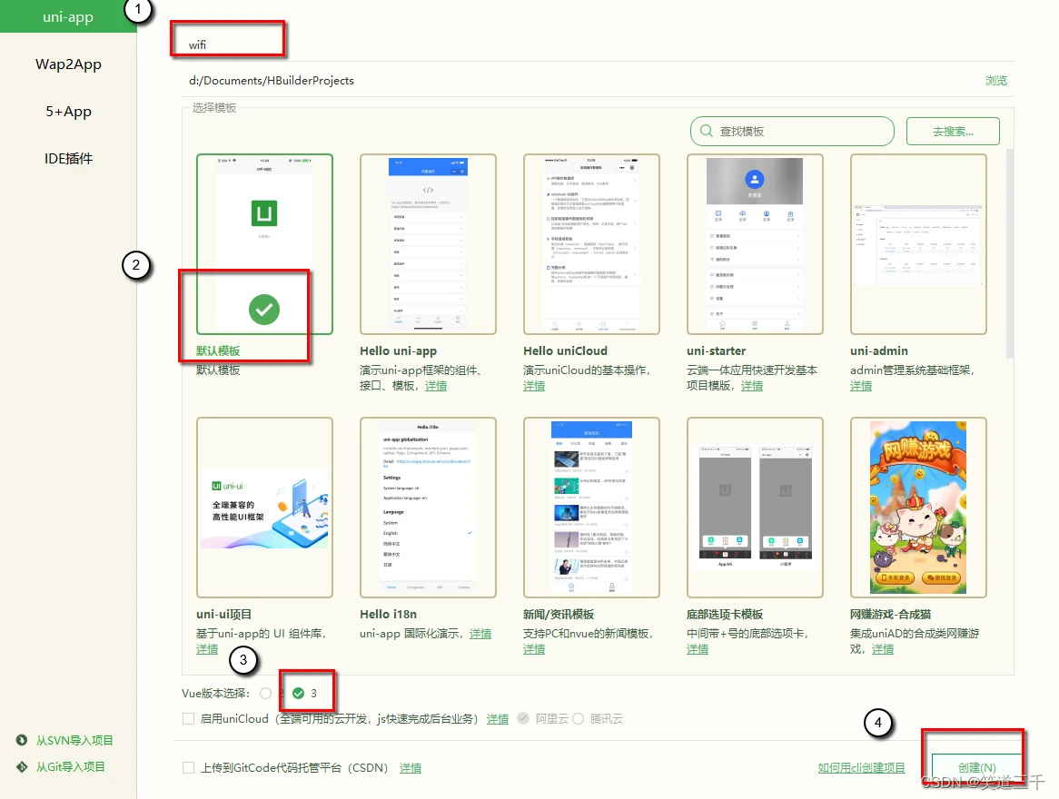Screen dimensions: 1059x799
Task: Click the Hello uniCloud template title
Action: coord(565,350)
